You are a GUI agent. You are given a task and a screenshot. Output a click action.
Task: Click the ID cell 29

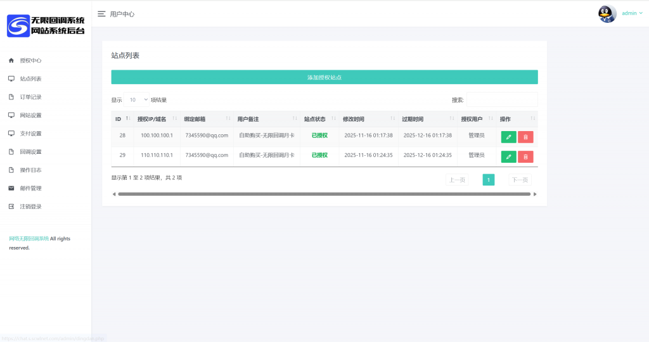pyautogui.click(x=122, y=155)
